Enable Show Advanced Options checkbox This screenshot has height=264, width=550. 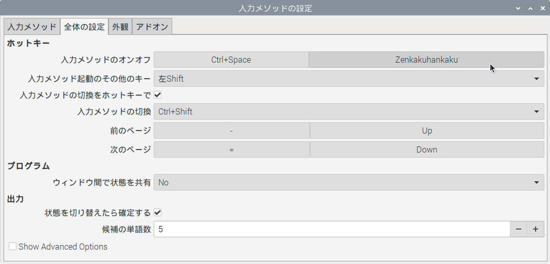[x=13, y=247]
